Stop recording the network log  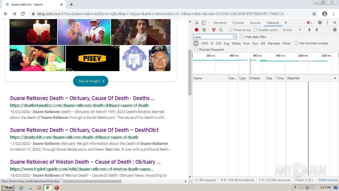point(197,30)
